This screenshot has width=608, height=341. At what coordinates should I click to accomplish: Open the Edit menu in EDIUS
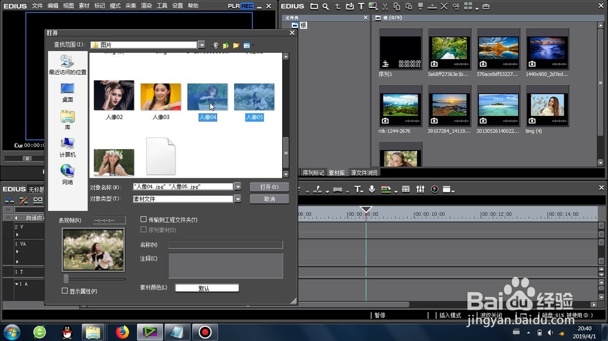coord(53,6)
